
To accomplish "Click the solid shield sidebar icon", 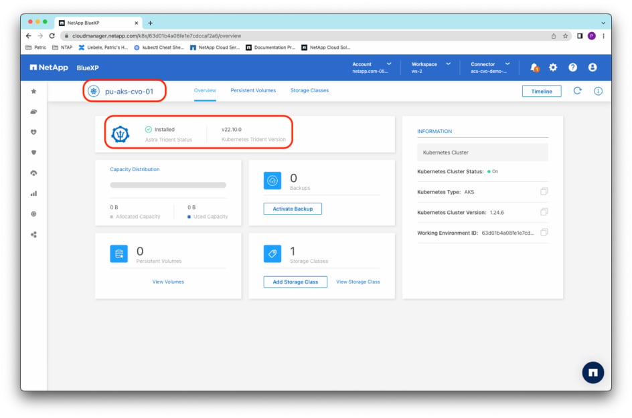I will [34, 152].
